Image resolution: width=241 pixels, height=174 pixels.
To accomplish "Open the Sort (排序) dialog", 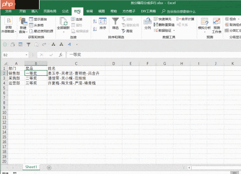I will click(x=103, y=24).
